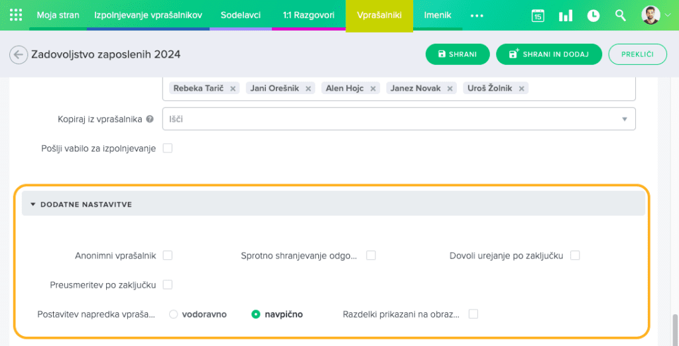Select the Vprašalniki tab
Screen dimensions: 679x346
coord(379,16)
